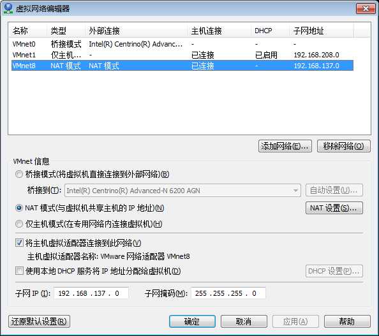Select the VMnet1 host-only network row
The image size is (379, 336).
click(x=182, y=55)
